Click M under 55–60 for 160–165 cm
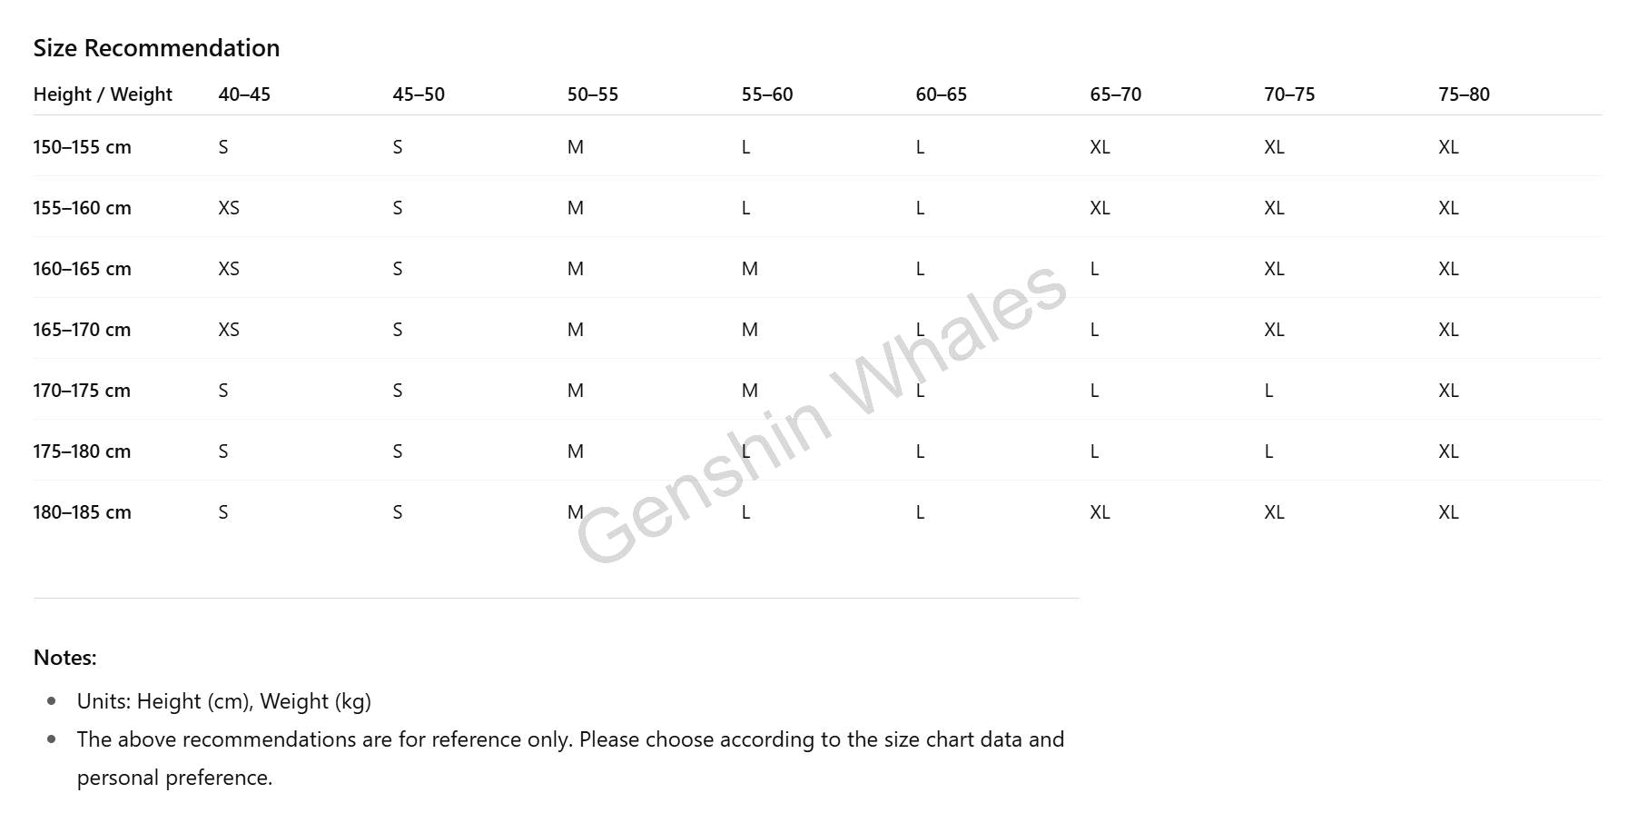Screen dimensions: 1638x823 coord(750,269)
